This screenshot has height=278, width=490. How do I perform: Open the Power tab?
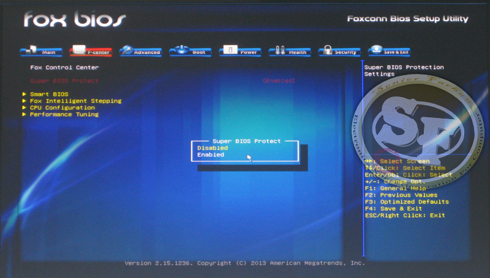240,51
